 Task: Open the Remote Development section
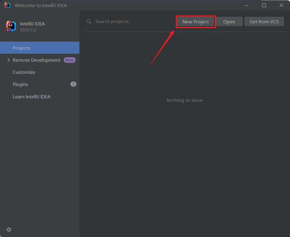point(40,60)
